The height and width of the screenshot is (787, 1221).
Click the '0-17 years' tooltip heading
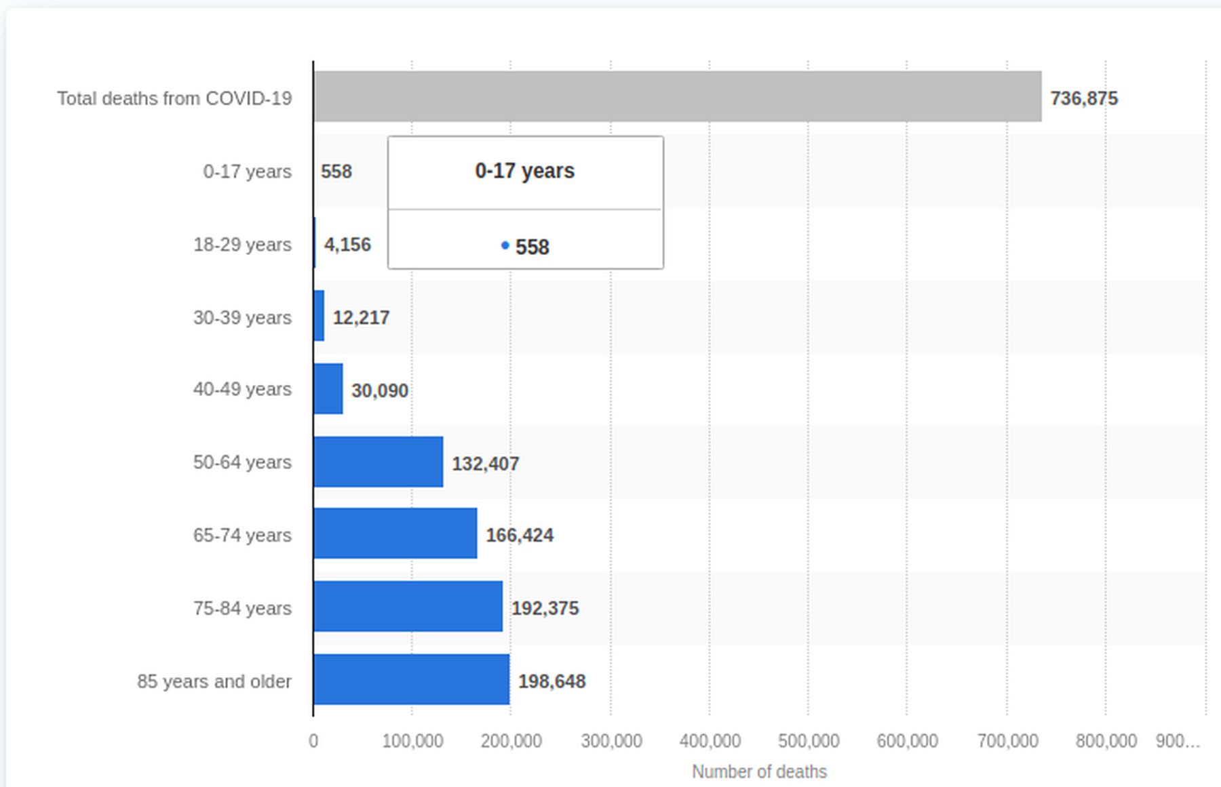[525, 171]
